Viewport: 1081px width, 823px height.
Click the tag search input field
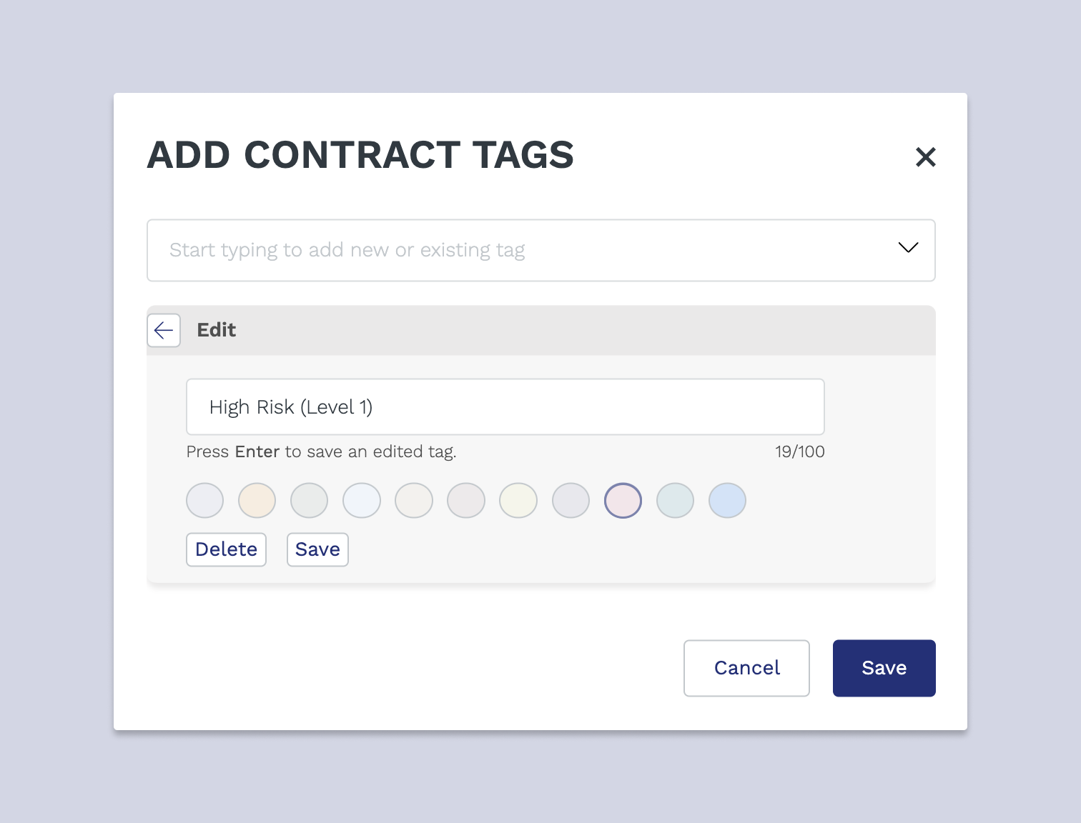[500, 250]
